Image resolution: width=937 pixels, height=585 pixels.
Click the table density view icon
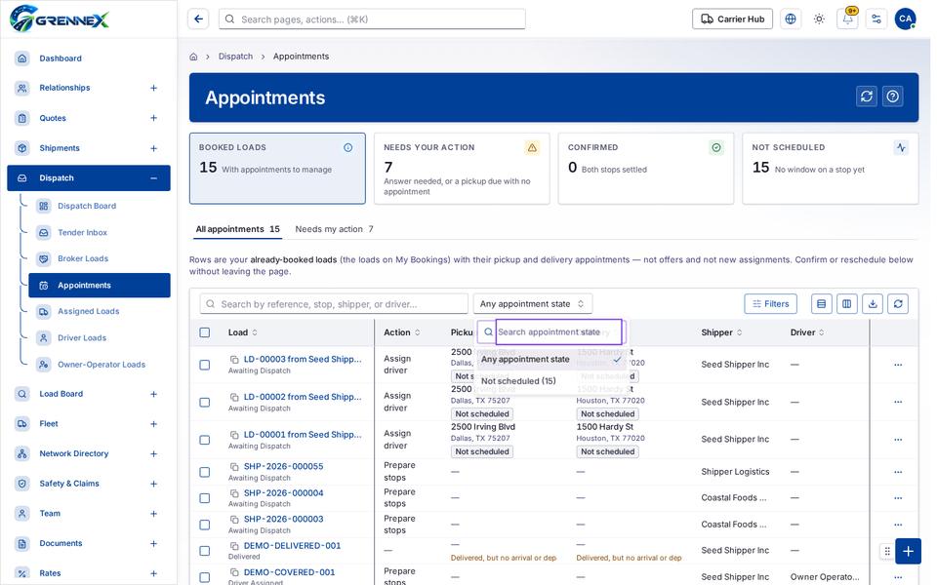(822, 304)
